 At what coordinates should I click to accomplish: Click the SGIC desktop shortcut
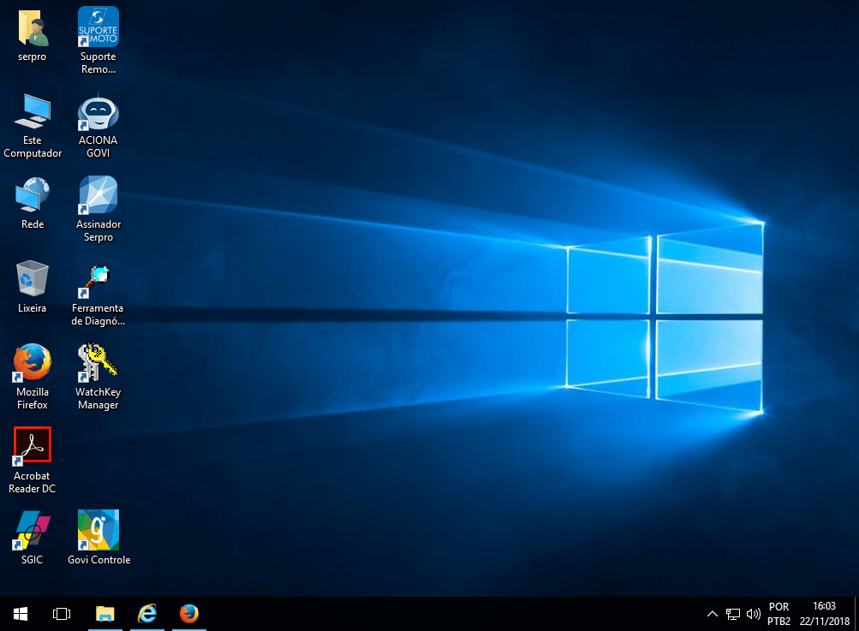click(x=33, y=531)
